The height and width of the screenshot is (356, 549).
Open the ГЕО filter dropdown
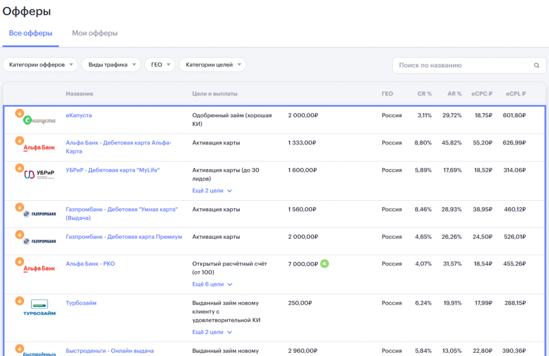coord(160,65)
